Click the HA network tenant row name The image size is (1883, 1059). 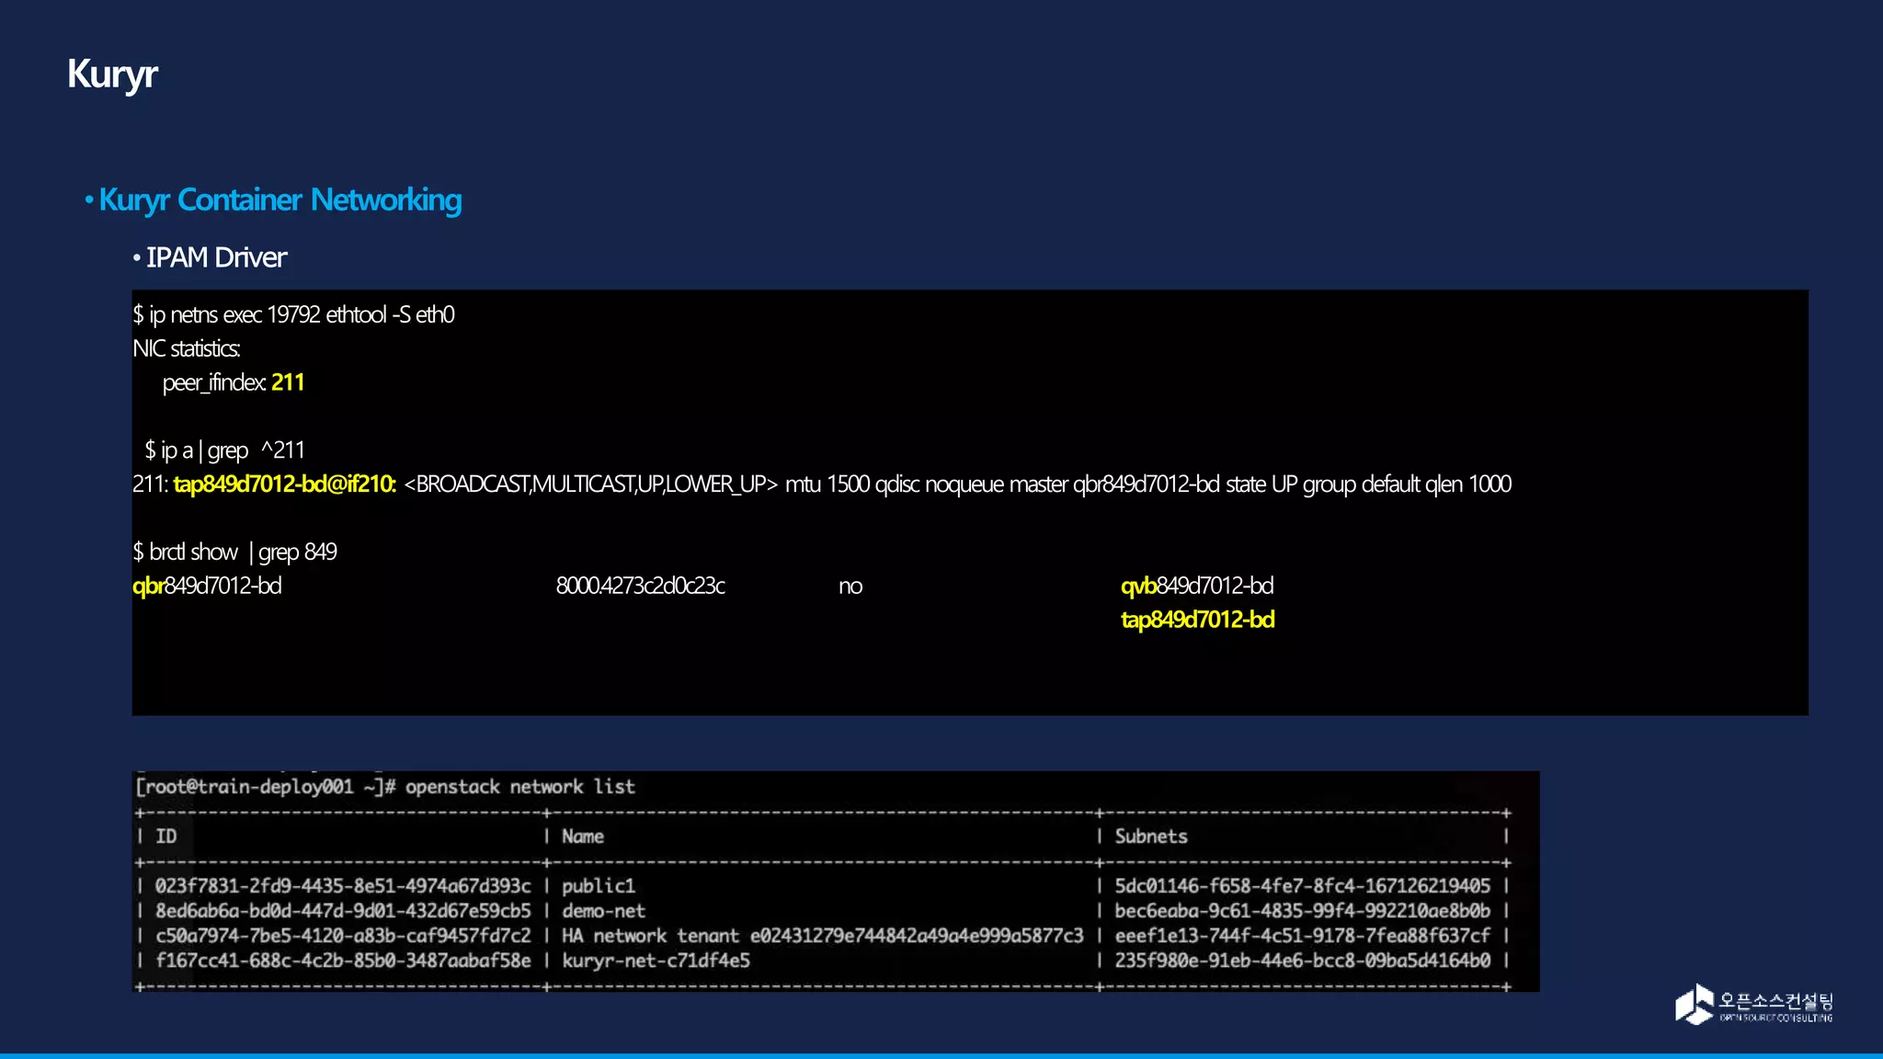click(x=822, y=936)
